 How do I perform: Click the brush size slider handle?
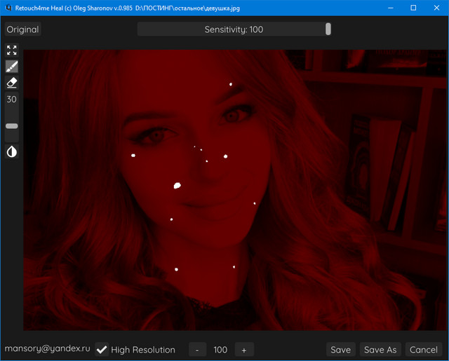[x=12, y=126]
